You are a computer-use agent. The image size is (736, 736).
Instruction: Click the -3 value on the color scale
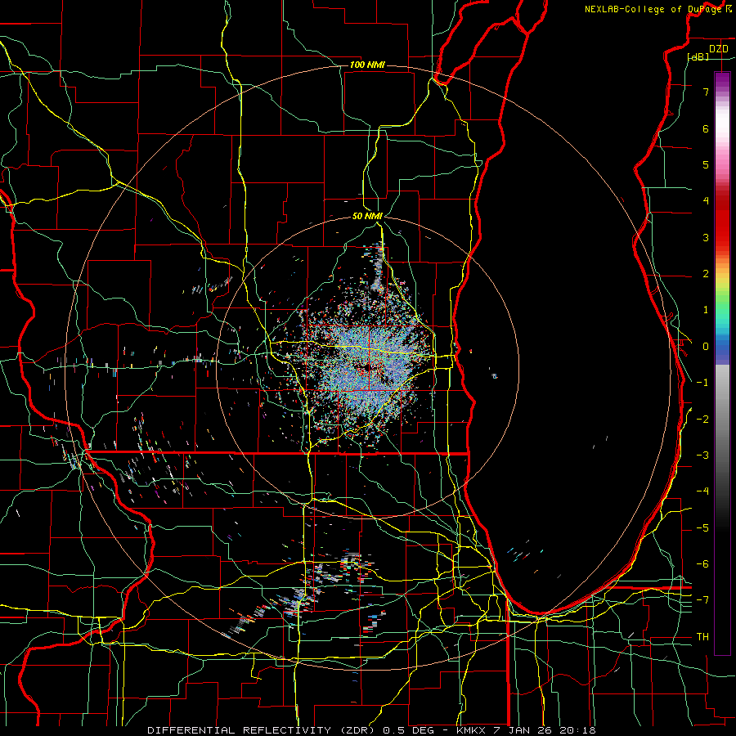click(x=702, y=456)
